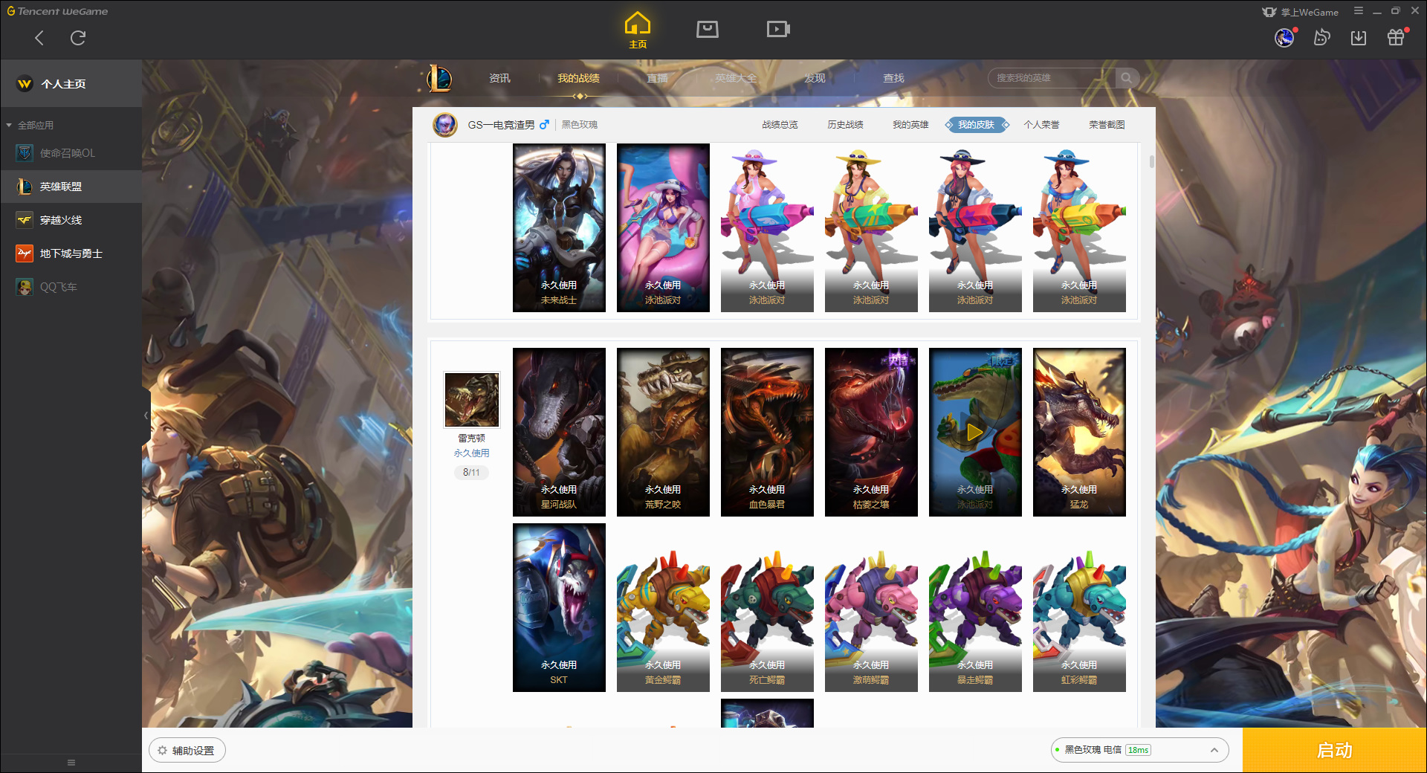Open the 历史战绩 subtab
Screen dimensions: 1427x773
[x=845, y=125]
